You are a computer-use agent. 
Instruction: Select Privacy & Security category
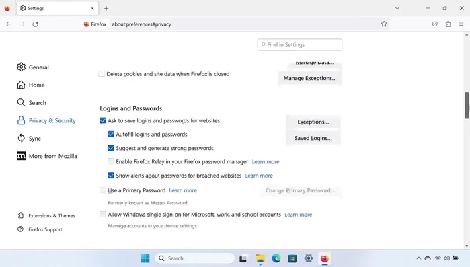click(x=46, y=120)
